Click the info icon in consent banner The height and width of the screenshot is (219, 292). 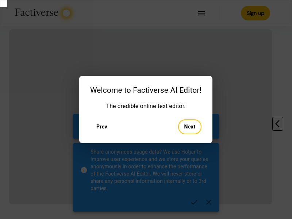pyautogui.click(x=84, y=170)
